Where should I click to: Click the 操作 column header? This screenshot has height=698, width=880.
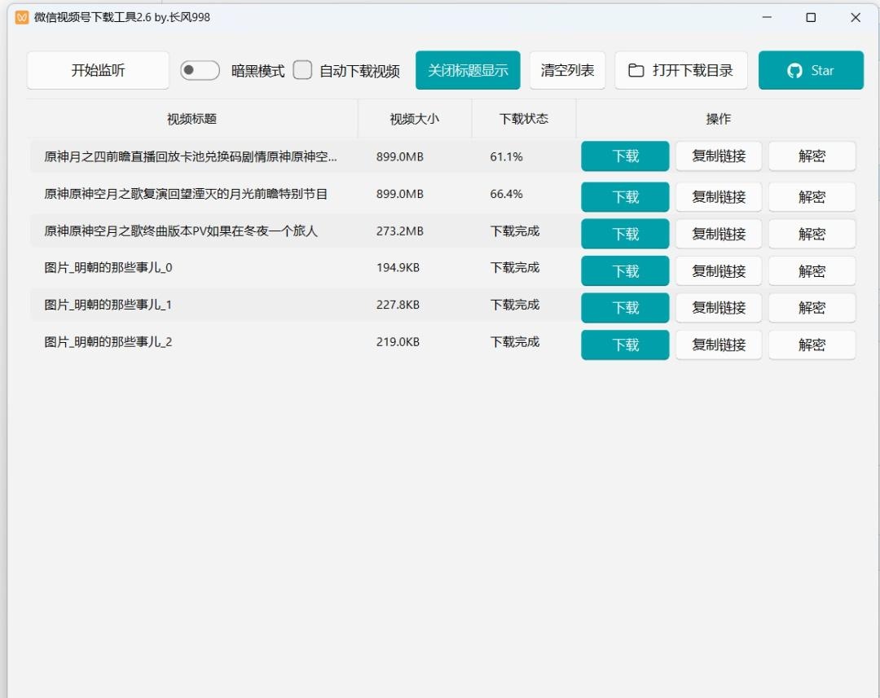718,118
